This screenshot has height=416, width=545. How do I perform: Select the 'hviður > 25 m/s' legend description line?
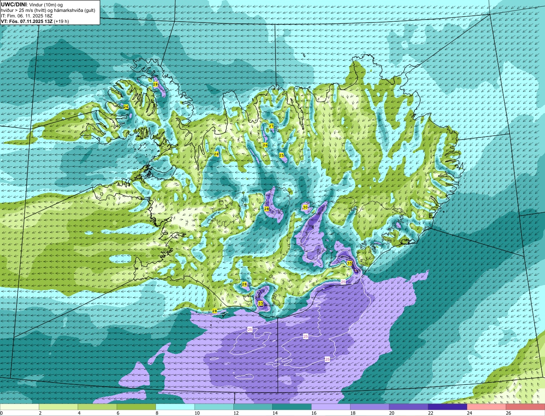48,10
